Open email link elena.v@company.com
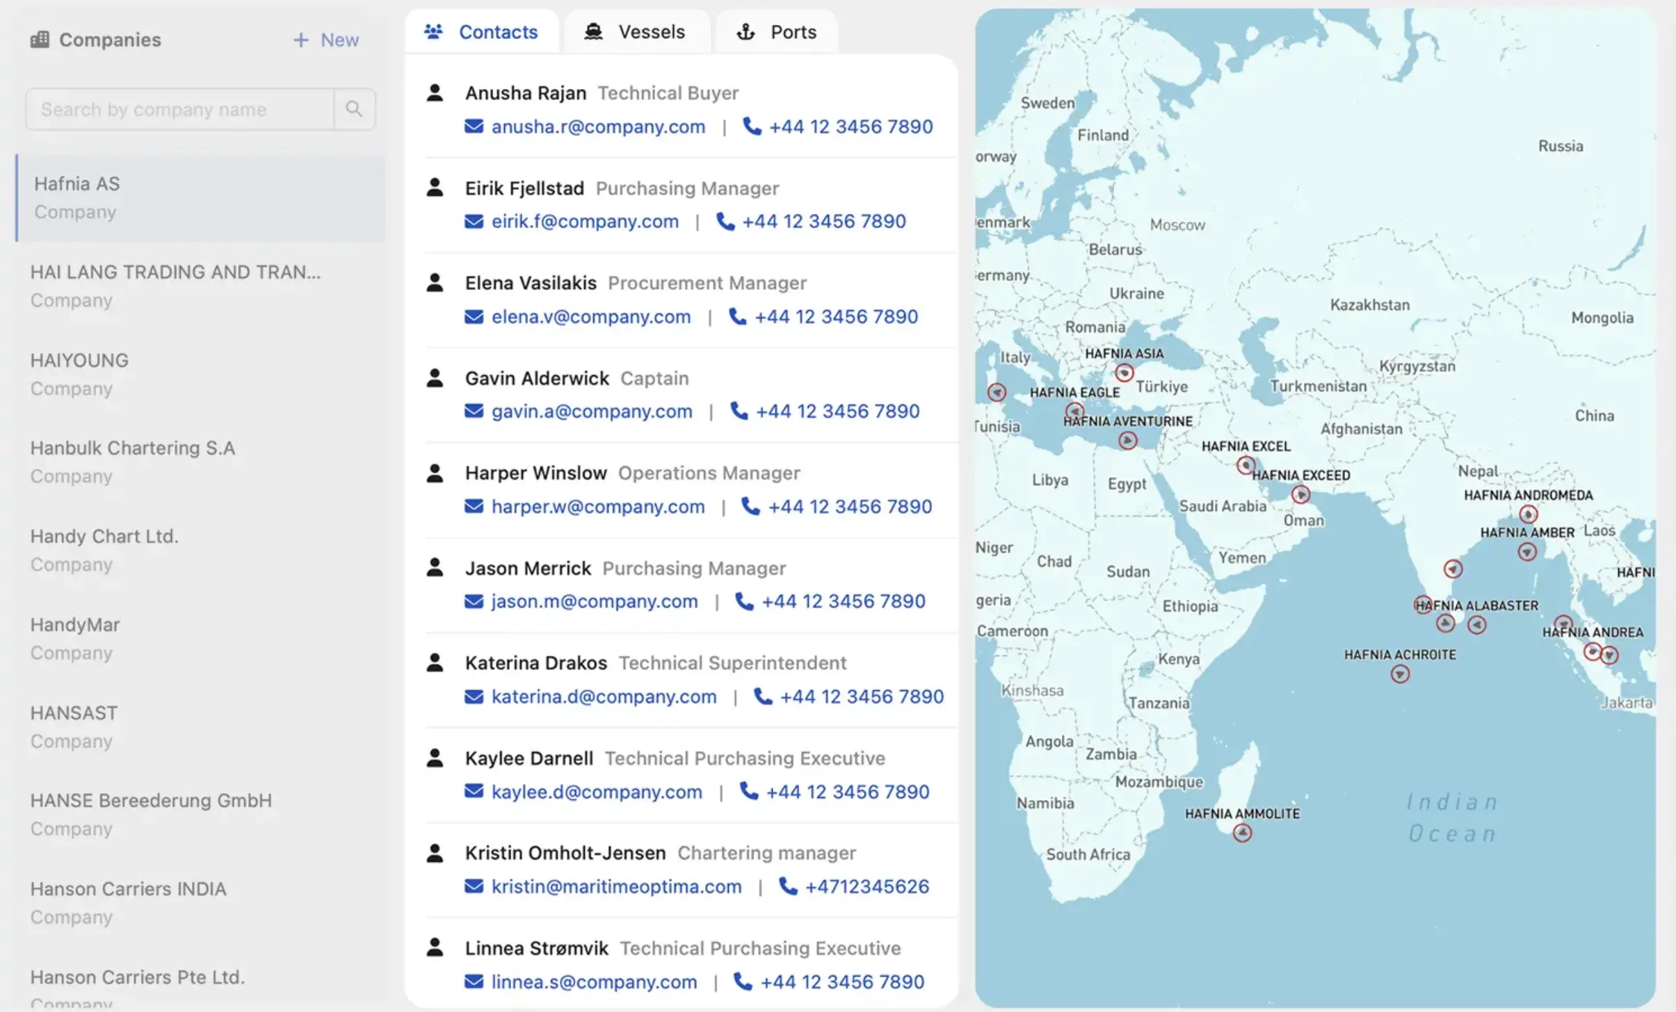This screenshot has width=1676, height=1012. point(591,316)
